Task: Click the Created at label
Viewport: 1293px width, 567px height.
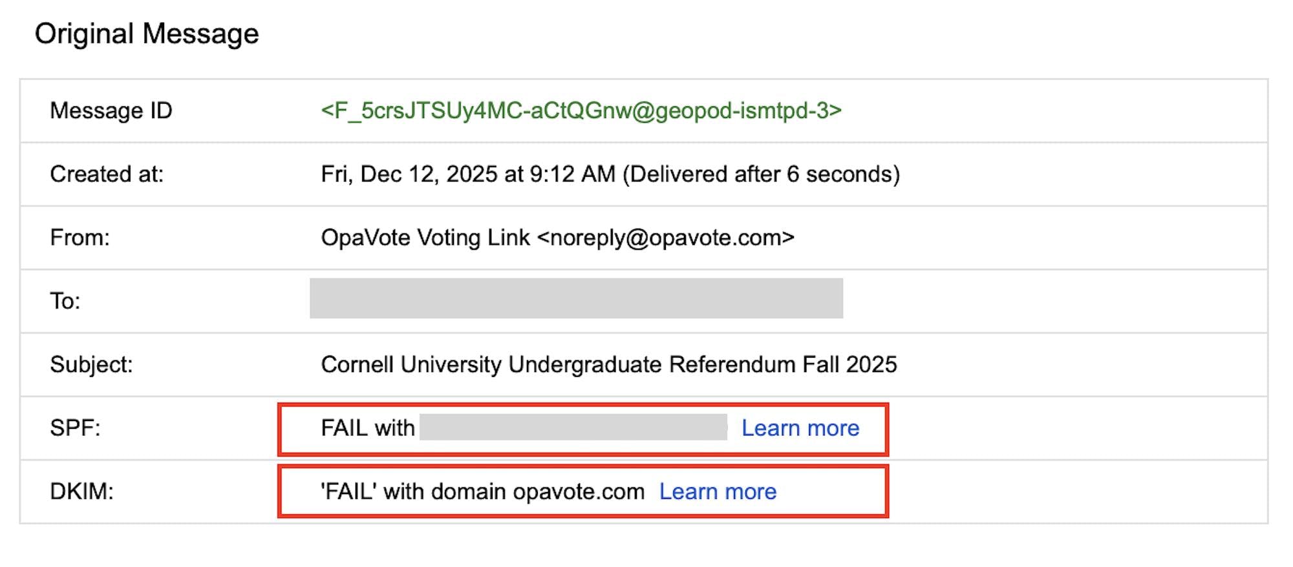Action: point(107,174)
